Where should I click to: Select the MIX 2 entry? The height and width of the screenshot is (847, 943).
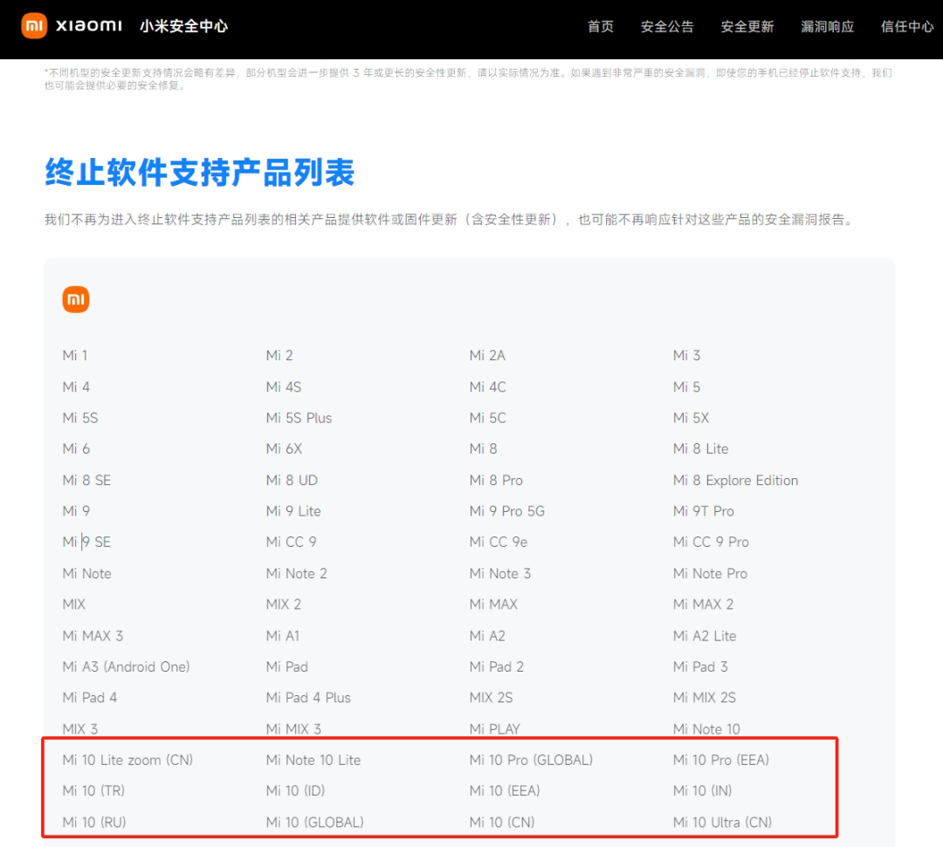point(284,605)
